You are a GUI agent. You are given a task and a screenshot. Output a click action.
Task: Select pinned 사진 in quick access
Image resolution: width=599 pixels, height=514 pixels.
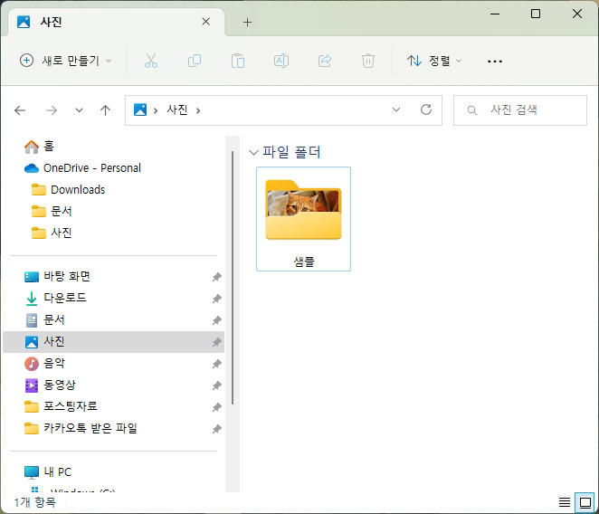[x=113, y=342]
